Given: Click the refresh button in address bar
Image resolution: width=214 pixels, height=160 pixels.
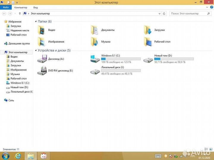Looking at the screenshot, I should (x=164, y=14).
